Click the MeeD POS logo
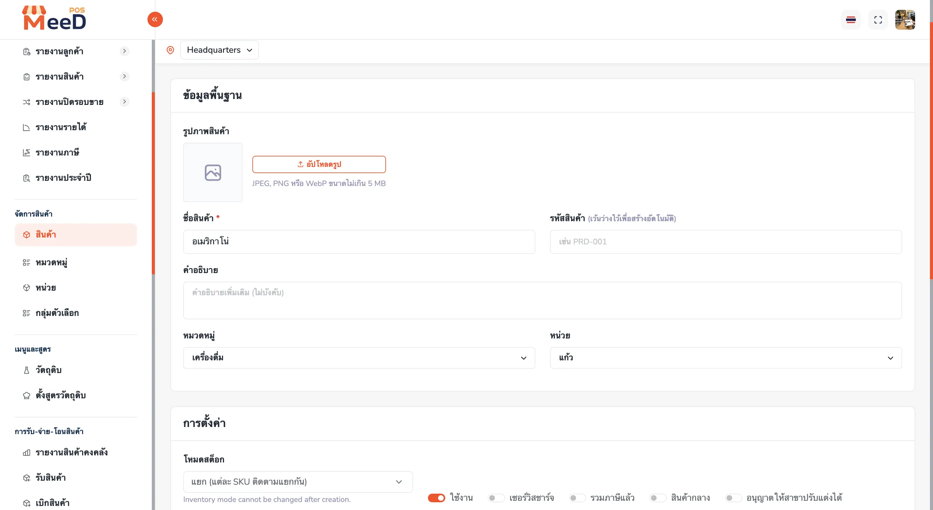Image resolution: width=933 pixels, height=510 pixels. tap(54, 18)
